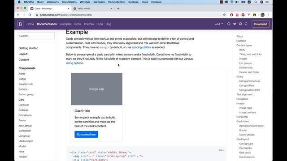Open the История menu
Screen dimensions: 287x161
point(85,2)
